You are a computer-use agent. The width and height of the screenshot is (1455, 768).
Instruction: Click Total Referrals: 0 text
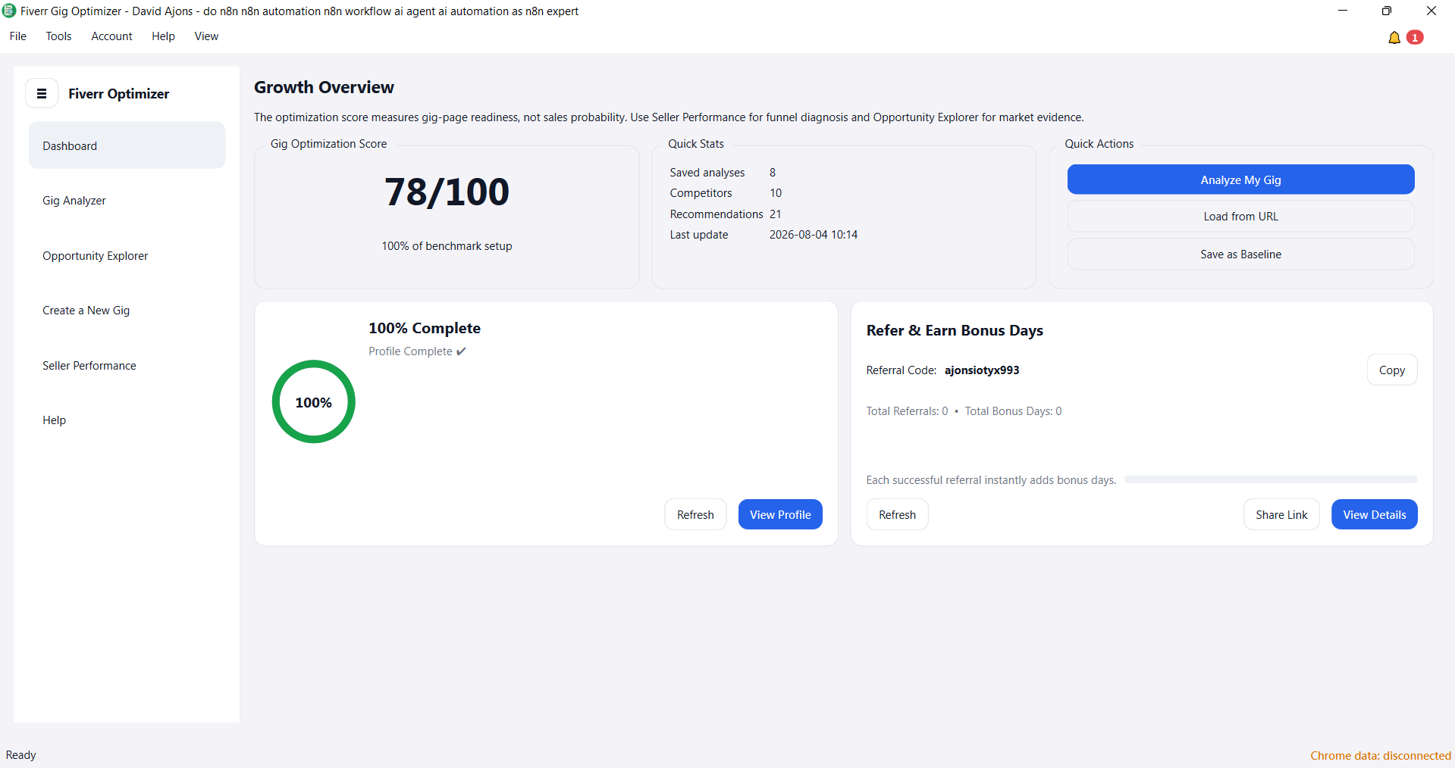tap(907, 411)
